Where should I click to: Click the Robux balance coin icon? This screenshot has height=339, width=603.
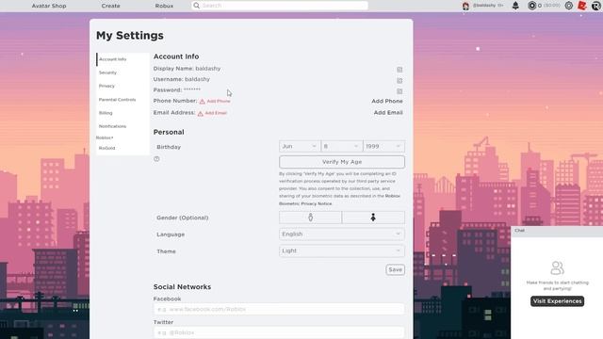tap(531, 6)
